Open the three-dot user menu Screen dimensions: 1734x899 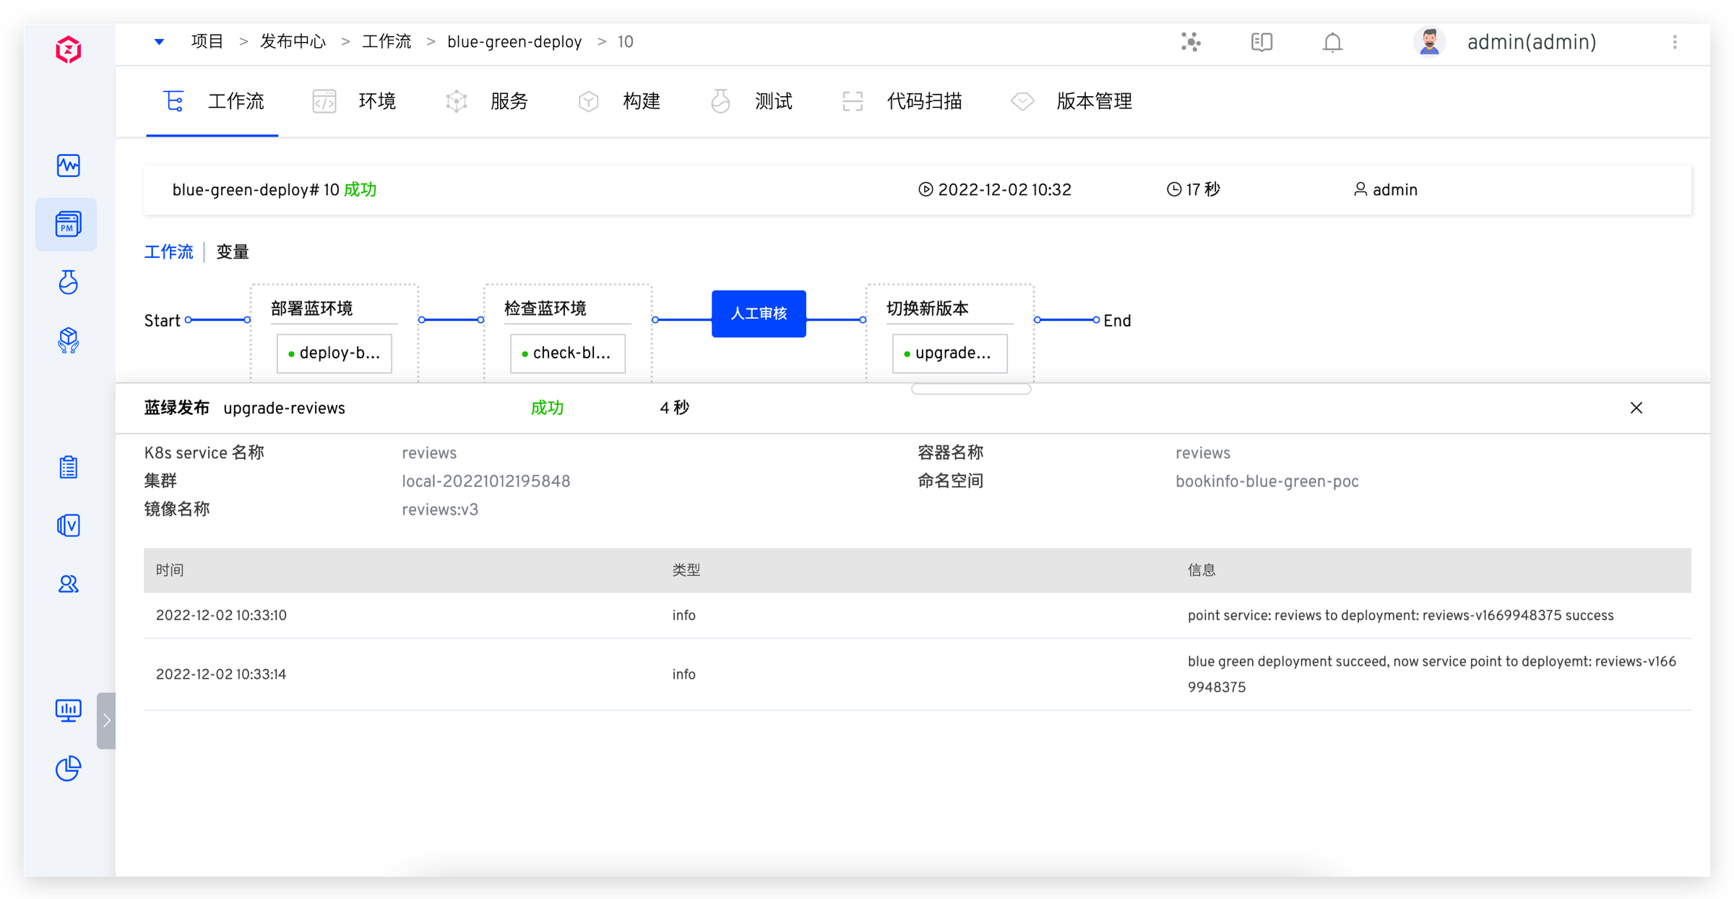tap(1675, 43)
